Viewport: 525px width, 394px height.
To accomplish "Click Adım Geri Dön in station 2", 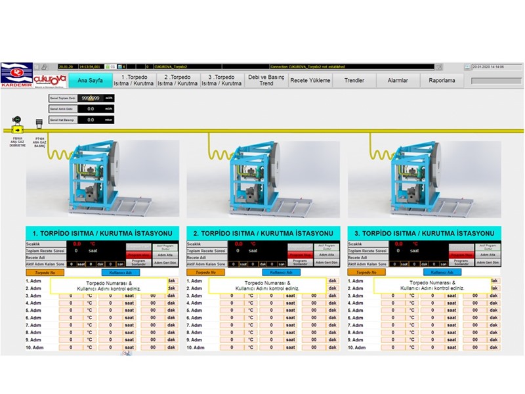I will [327, 263].
